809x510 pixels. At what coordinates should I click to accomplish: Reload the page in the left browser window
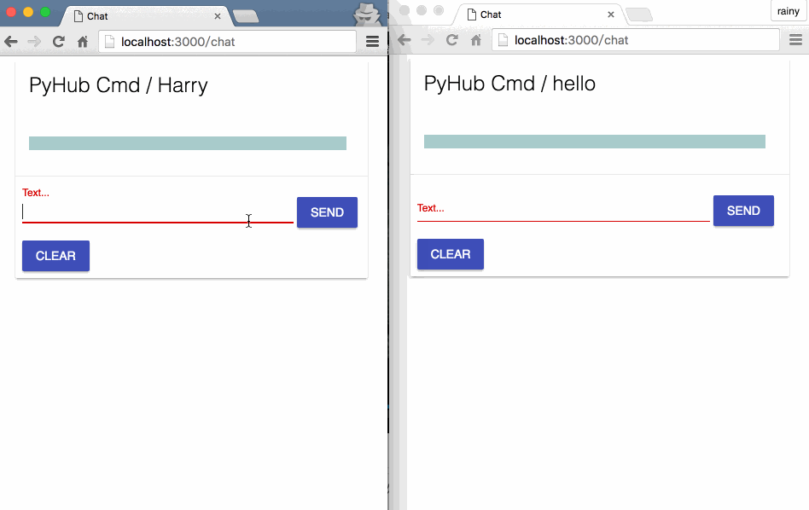(58, 42)
